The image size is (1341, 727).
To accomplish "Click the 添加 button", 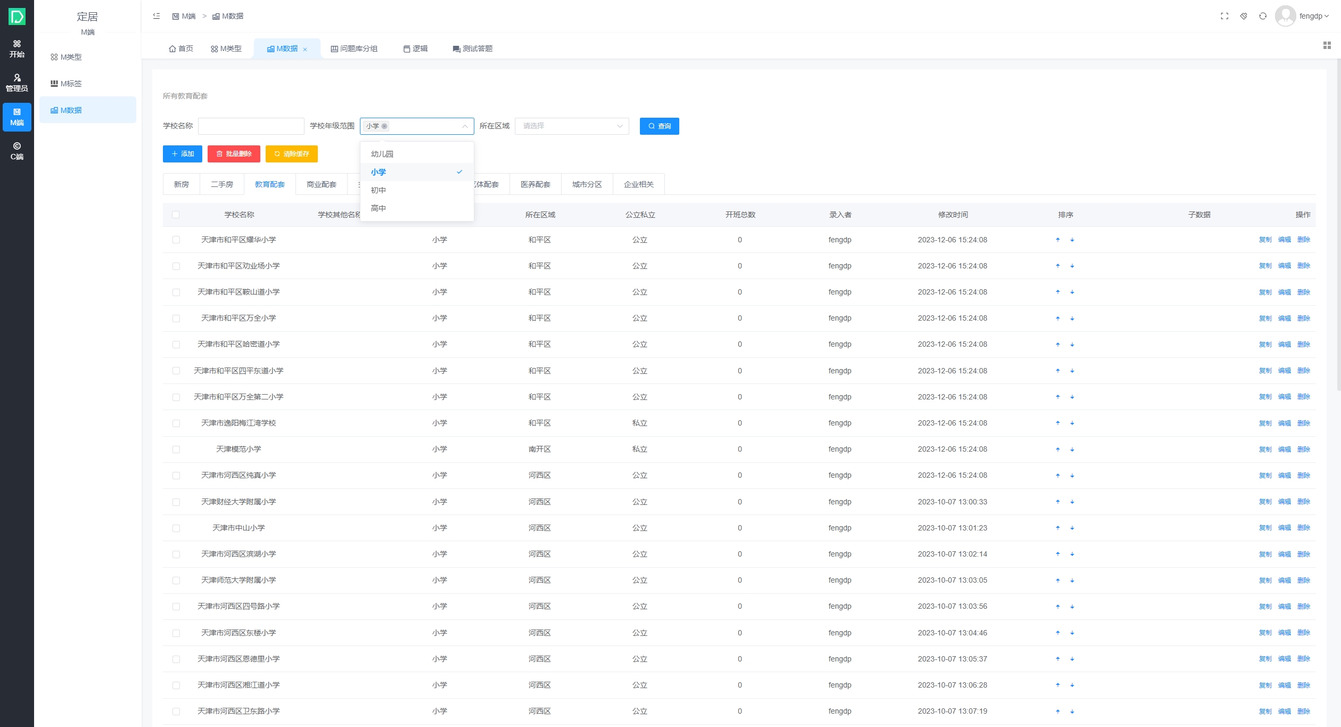I will pyautogui.click(x=183, y=154).
